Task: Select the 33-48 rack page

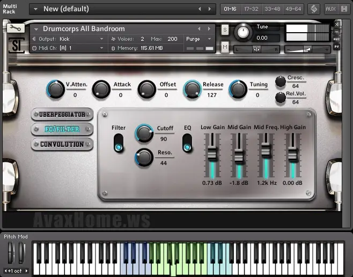Action: (272, 9)
